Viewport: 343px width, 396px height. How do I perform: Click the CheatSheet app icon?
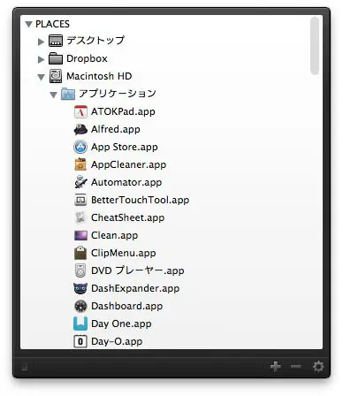click(x=80, y=217)
